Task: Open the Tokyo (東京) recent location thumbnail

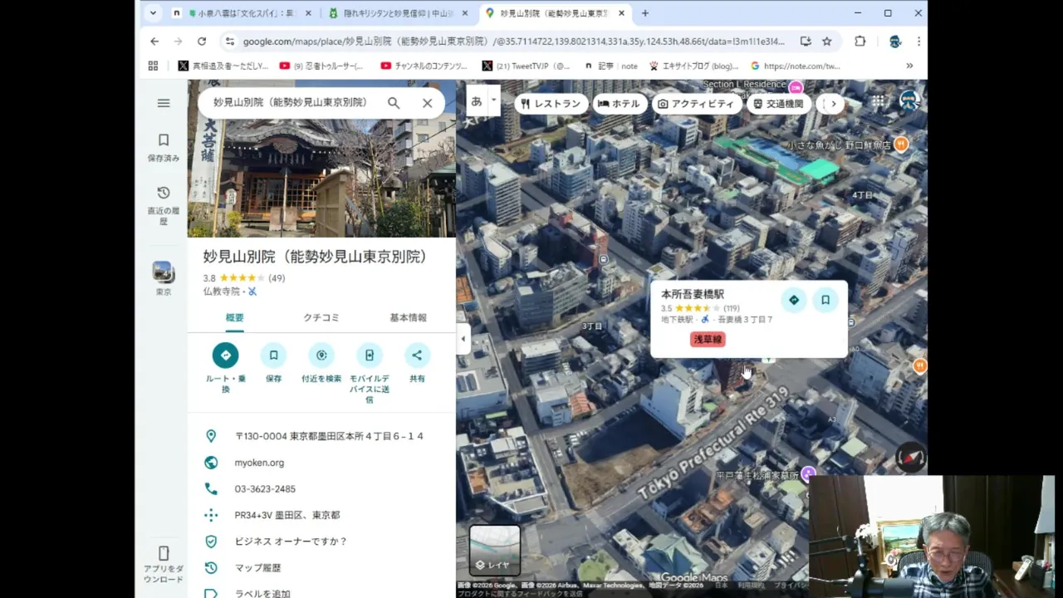Action: (164, 278)
